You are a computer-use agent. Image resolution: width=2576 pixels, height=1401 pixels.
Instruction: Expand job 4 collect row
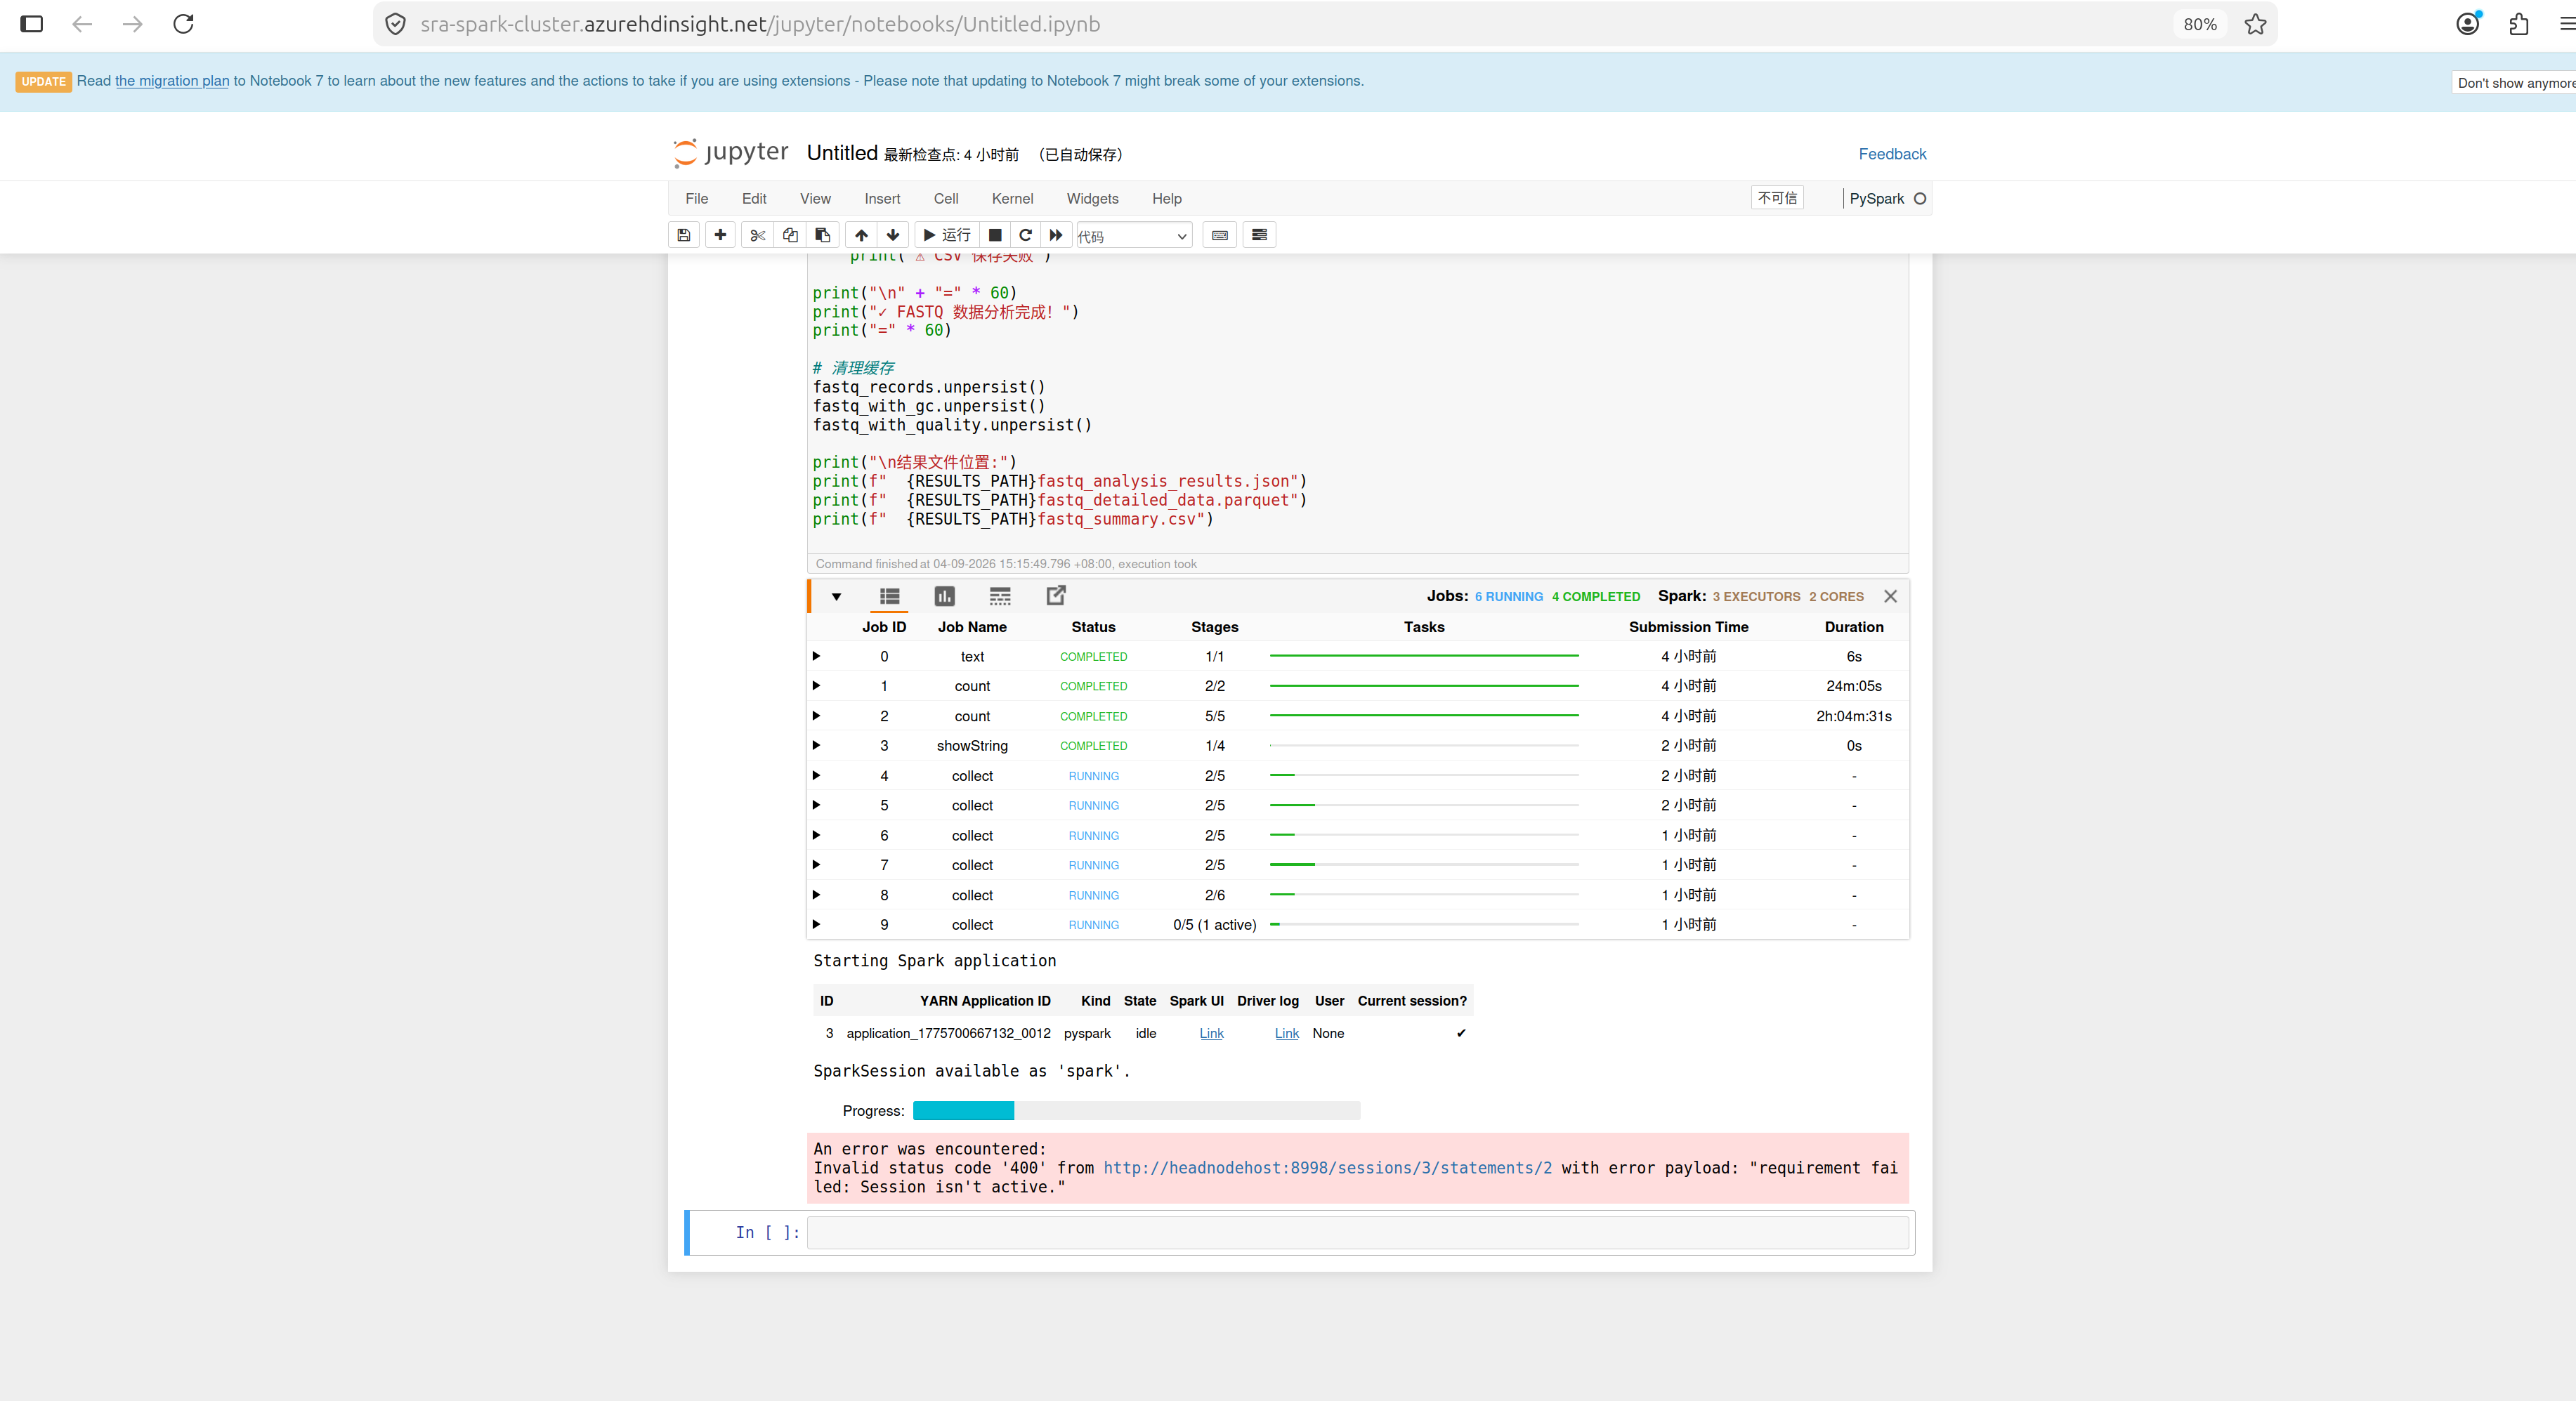(816, 776)
